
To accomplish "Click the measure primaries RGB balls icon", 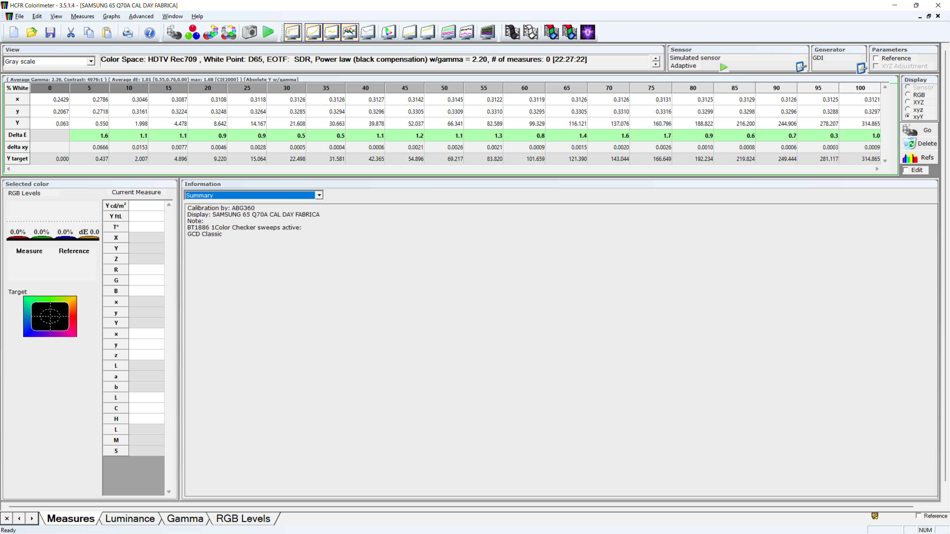I will pyautogui.click(x=192, y=32).
